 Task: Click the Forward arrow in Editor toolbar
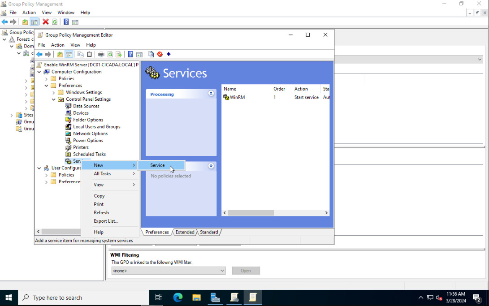click(x=48, y=54)
